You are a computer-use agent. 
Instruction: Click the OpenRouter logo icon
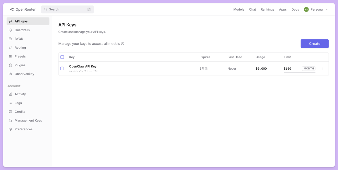(x=12, y=9)
